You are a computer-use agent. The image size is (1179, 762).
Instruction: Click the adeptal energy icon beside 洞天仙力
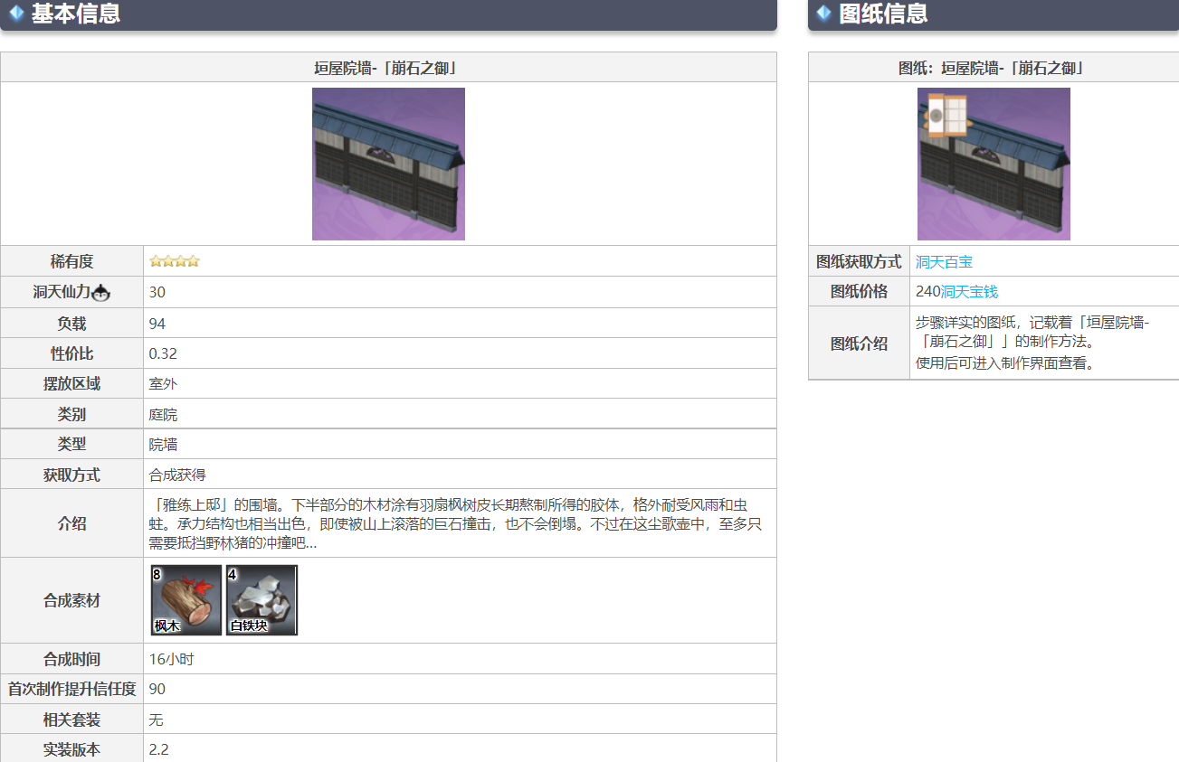(x=101, y=292)
